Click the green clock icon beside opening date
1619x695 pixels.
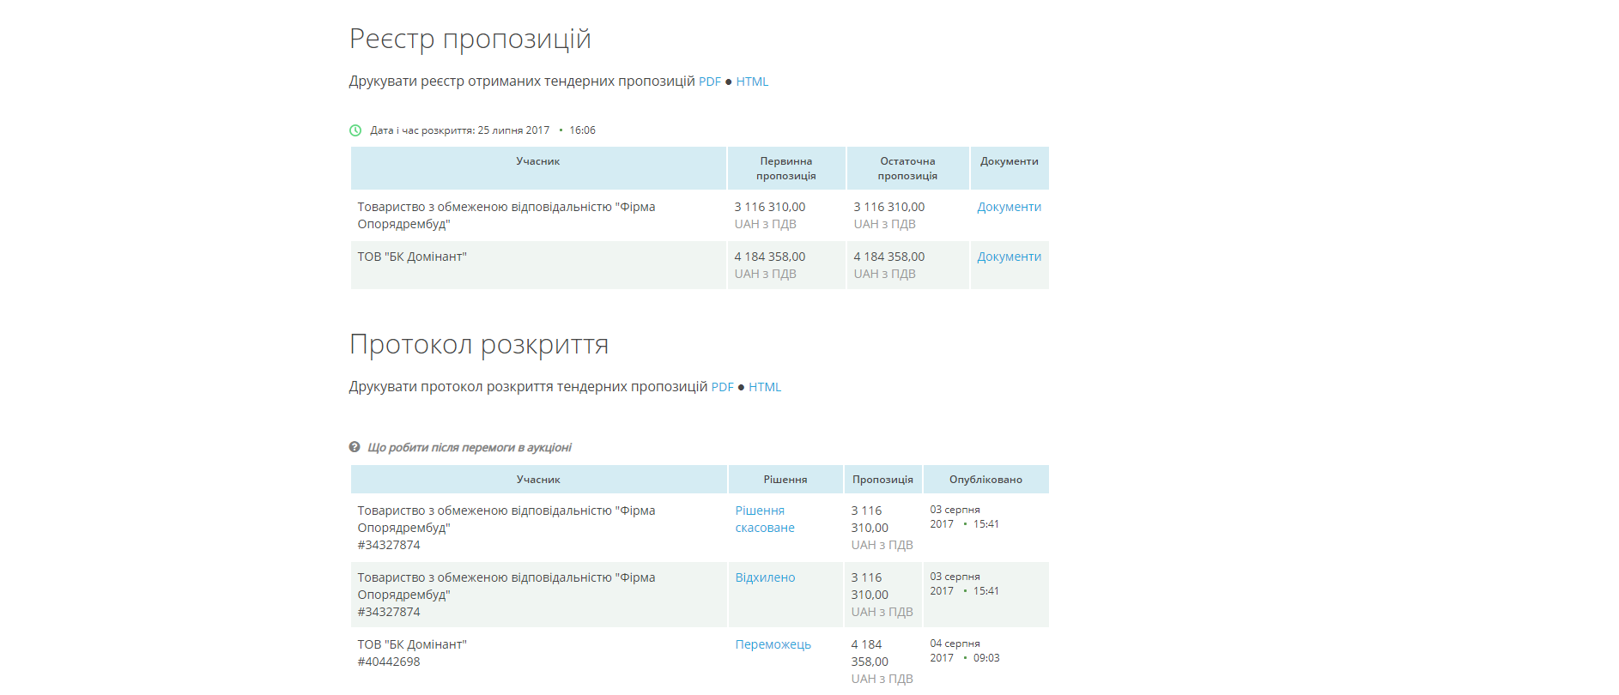355,130
